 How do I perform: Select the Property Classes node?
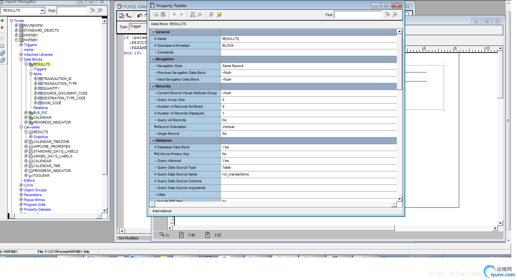point(37,209)
